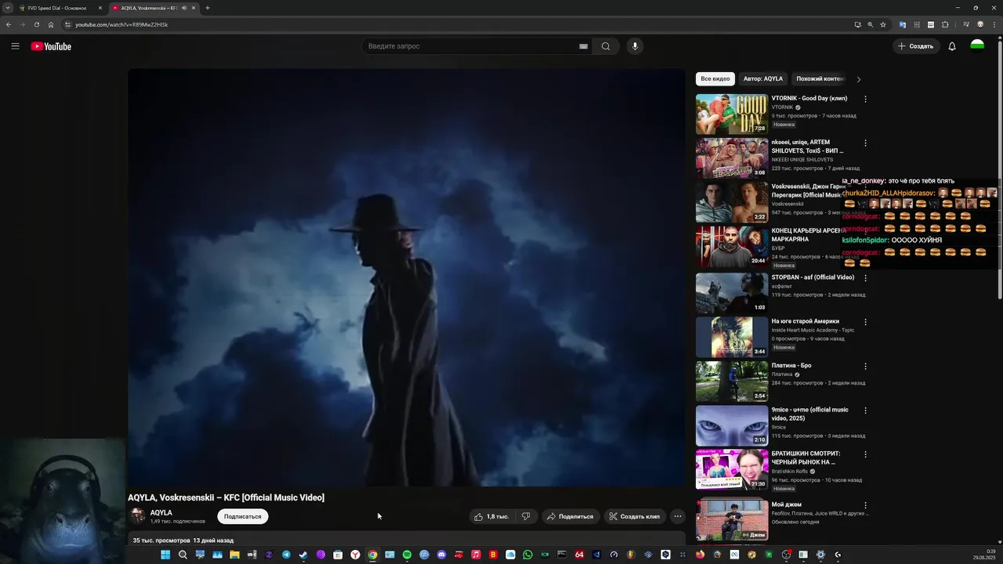The width and height of the screenshot is (1003, 564).
Task: Open options for VTORNIK - Good Day
Action: point(865,99)
